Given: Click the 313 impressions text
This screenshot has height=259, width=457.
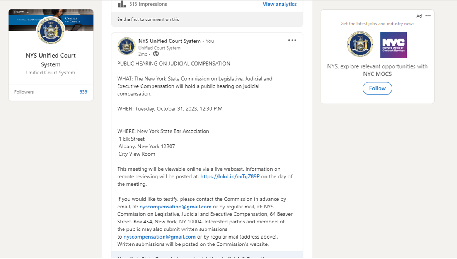Looking at the screenshot, I should point(148,4).
